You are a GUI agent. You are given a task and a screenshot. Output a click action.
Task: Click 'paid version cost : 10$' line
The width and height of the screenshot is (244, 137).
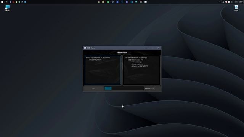tap(136, 60)
